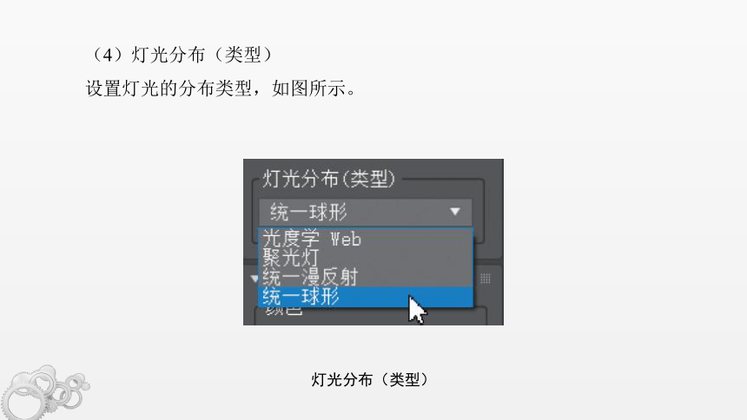Screen dimensions: 747x420
Task: Select the 聚光灯 distribution option
Action: 291,258
